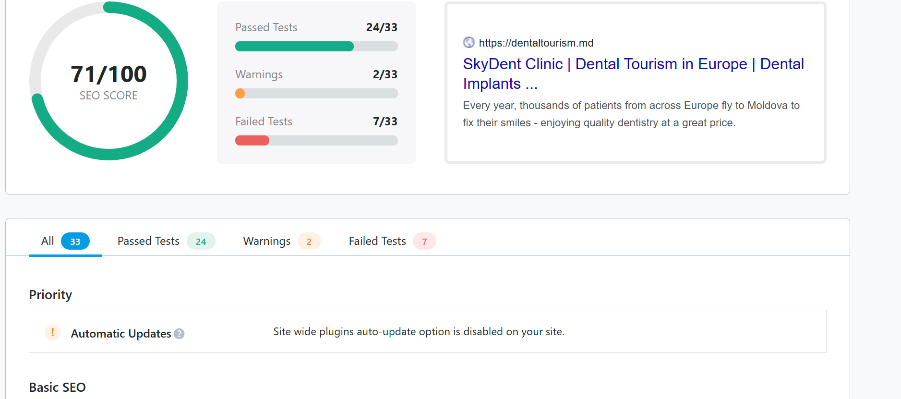Open the help icon beside Automatic Updates
The image size is (901, 399).
coord(179,334)
